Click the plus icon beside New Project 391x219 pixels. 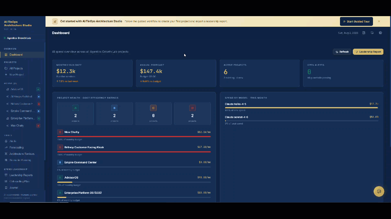click(x=6, y=75)
